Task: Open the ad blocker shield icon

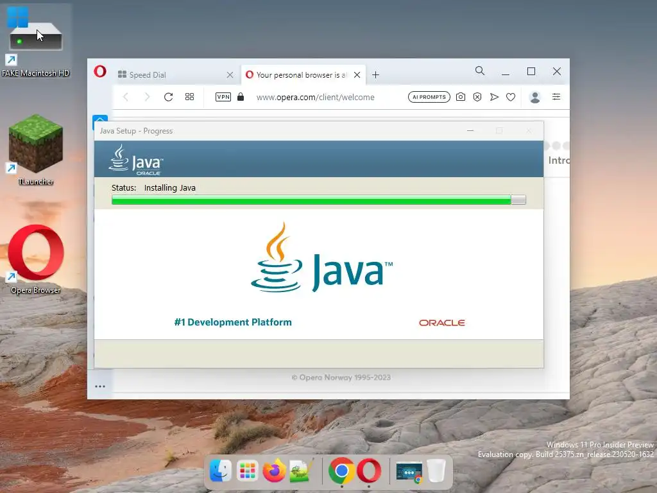Action: click(477, 97)
